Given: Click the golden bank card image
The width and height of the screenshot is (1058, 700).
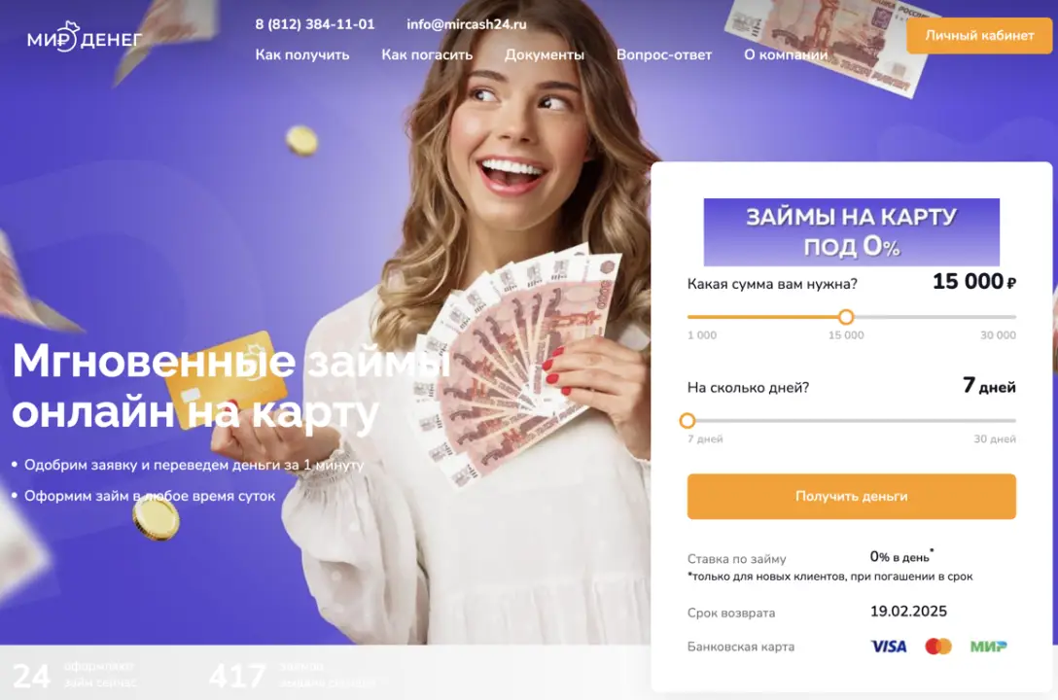Looking at the screenshot, I should pyautogui.click(x=226, y=379).
